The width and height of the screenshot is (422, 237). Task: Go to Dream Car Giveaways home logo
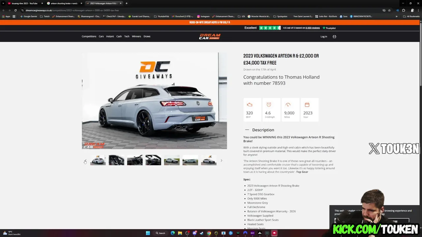pyautogui.click(x=210, y=36)
